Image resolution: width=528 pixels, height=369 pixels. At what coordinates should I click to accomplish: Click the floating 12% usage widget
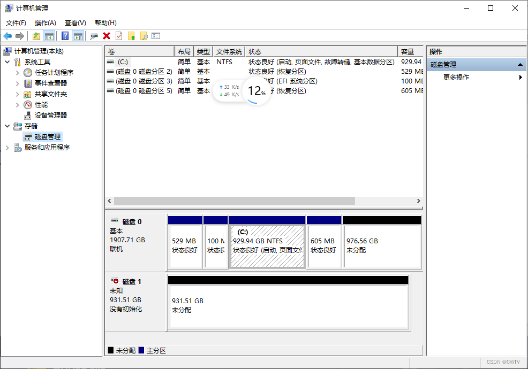257,91
